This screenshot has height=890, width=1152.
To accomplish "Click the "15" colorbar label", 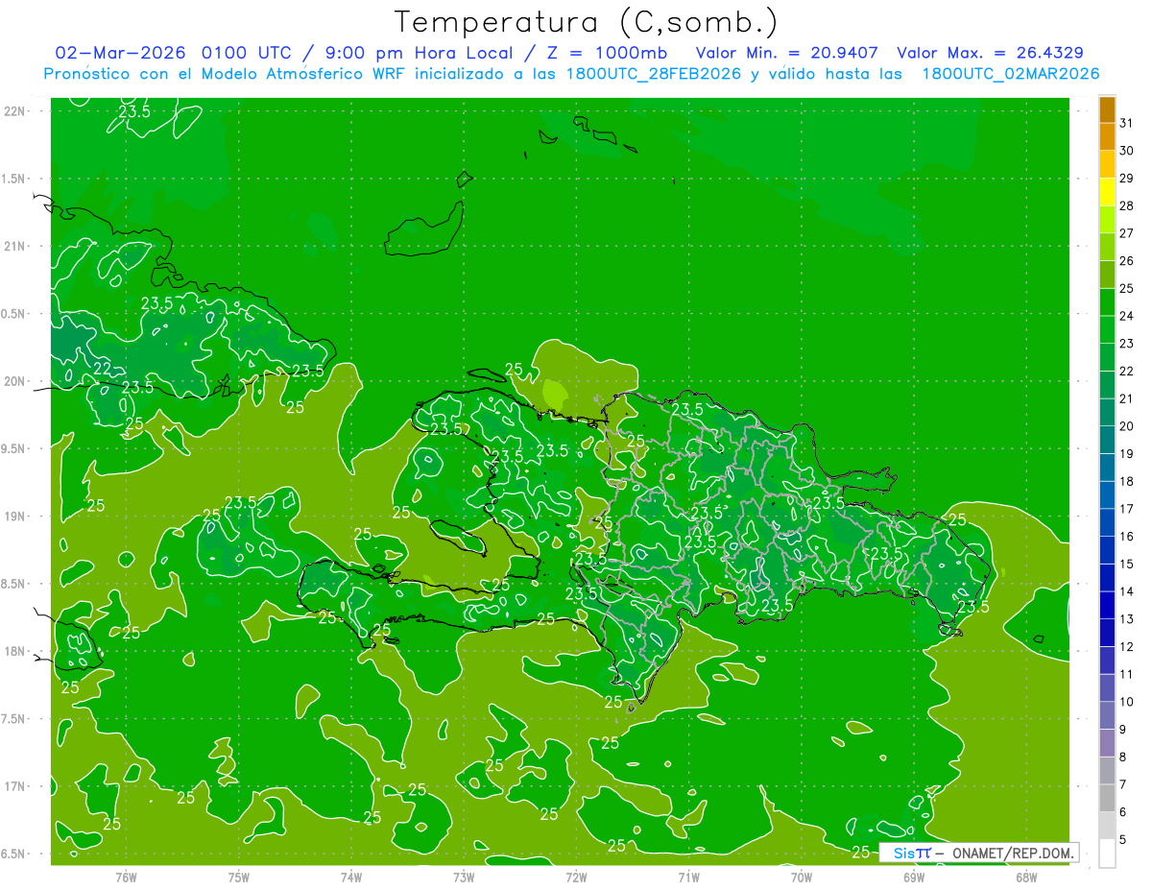I will (x=1127, y=564).
